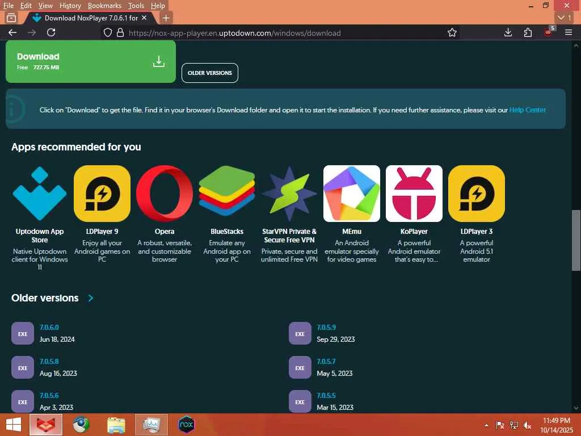Open the browser downloads panel
Viewport: 581px width, 436px height.
(x=508, y=32)
